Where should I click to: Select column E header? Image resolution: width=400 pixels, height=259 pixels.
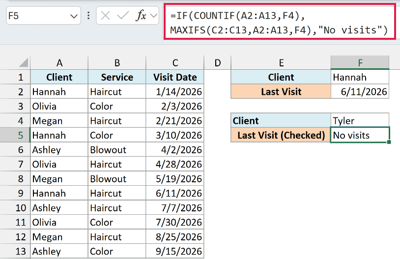point(281,63)
